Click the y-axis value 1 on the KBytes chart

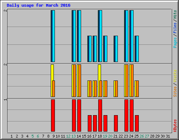click(5, 99)
